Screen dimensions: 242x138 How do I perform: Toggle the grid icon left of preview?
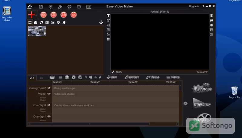[x=108, y=39]
